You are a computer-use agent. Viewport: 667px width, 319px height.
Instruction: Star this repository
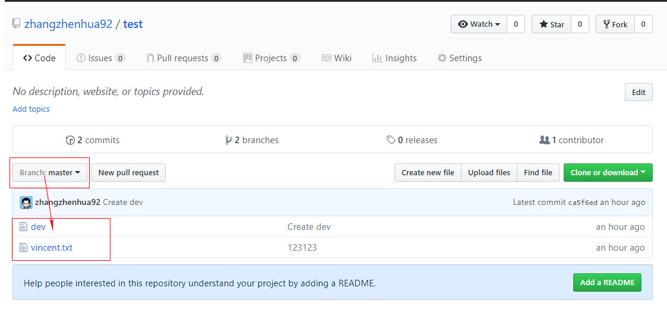pyautogui.click(x=551, y=24)
